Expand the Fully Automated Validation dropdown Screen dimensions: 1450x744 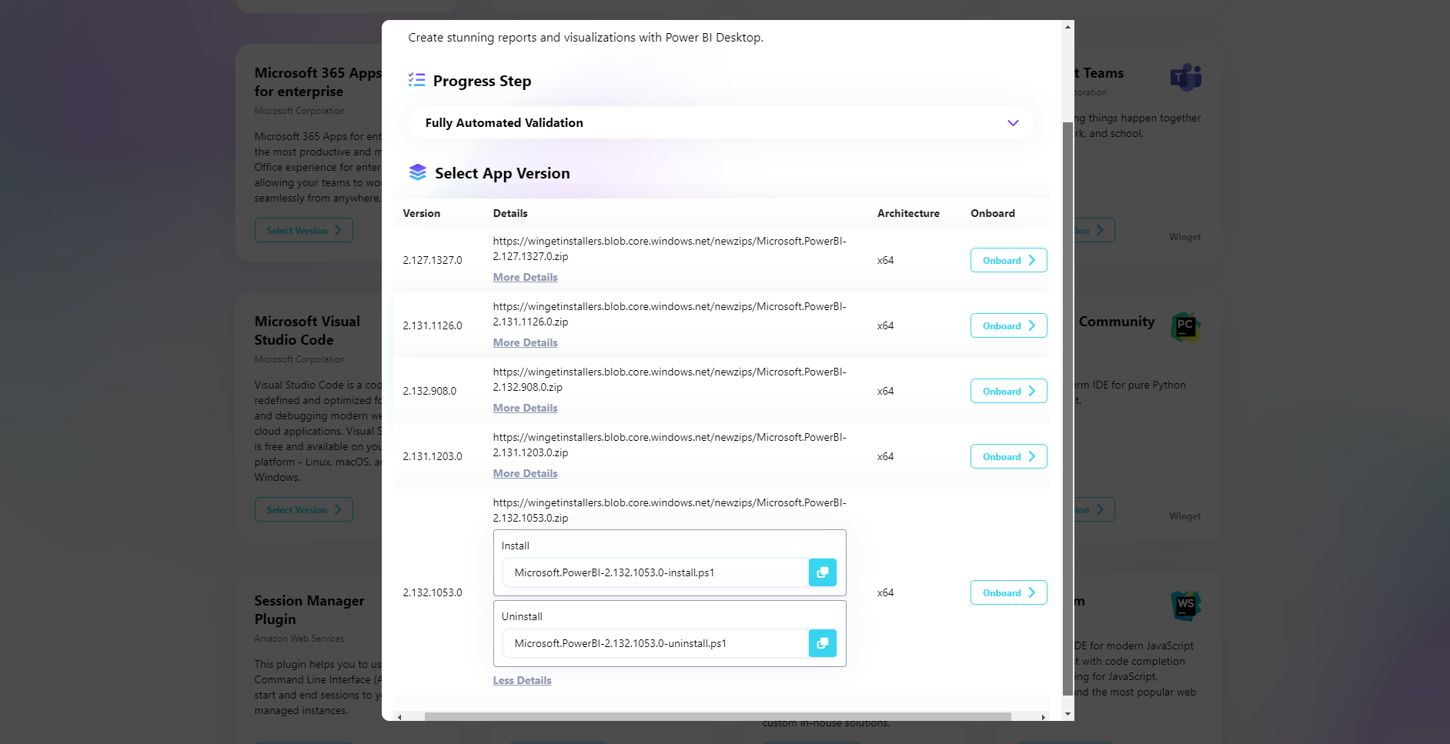coord(1013,123)
